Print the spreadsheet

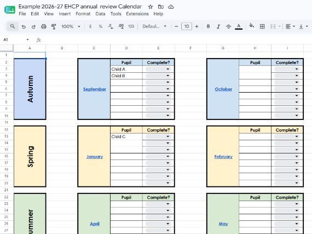point(44,26)
